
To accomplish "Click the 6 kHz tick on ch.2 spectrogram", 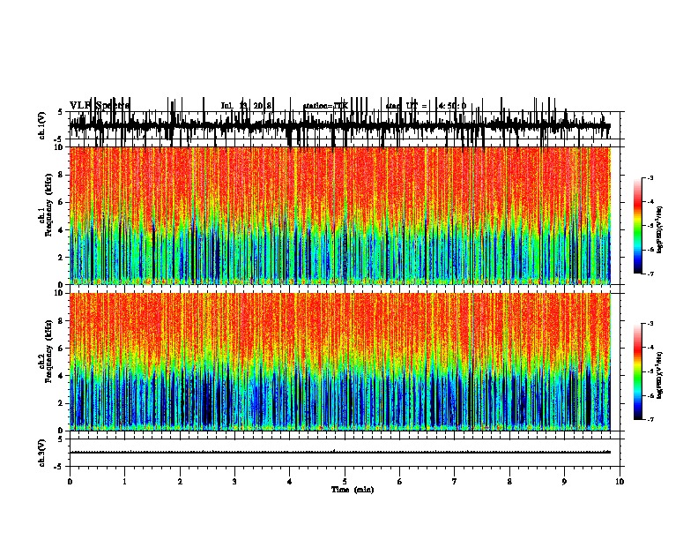I will (61, 348).
